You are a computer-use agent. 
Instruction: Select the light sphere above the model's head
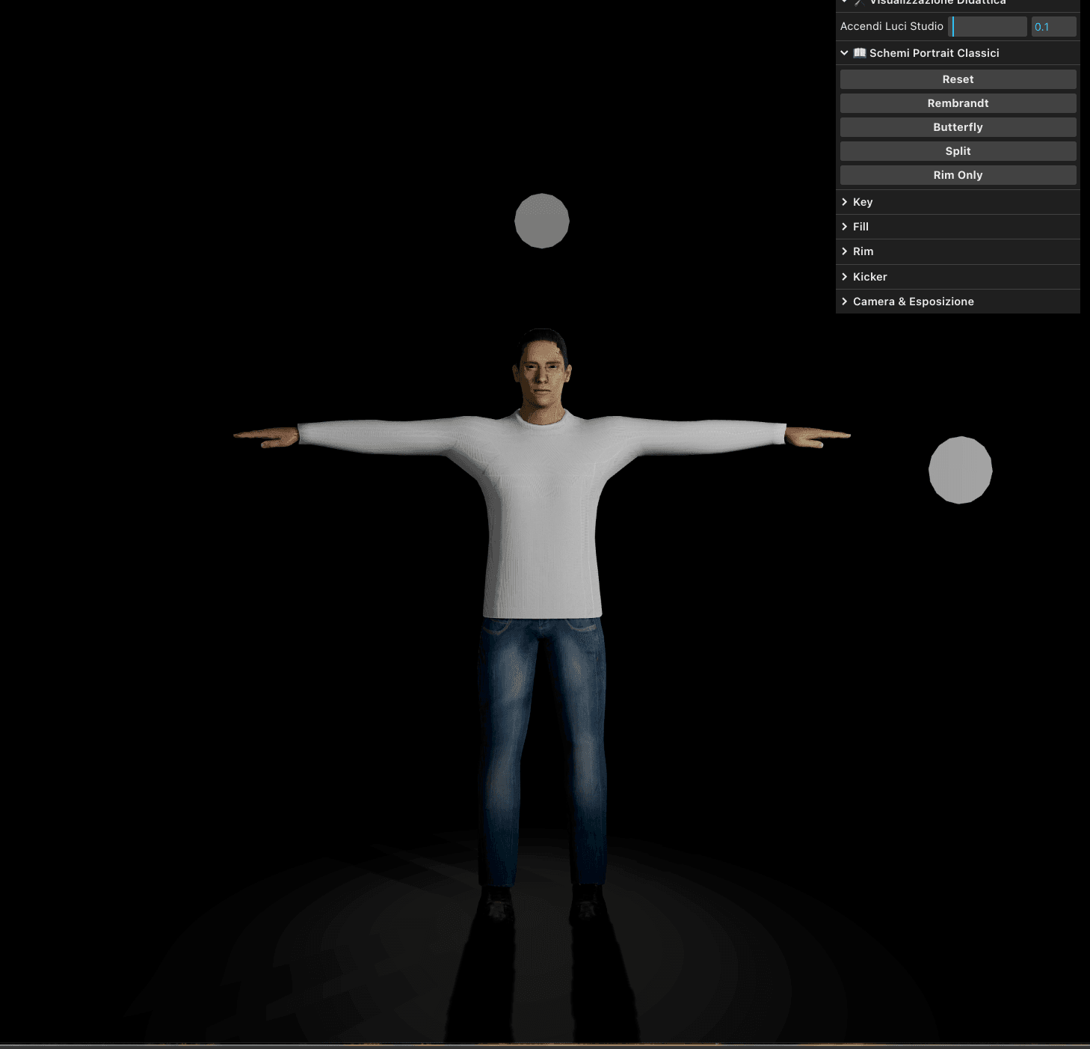(x=542, y=221)
